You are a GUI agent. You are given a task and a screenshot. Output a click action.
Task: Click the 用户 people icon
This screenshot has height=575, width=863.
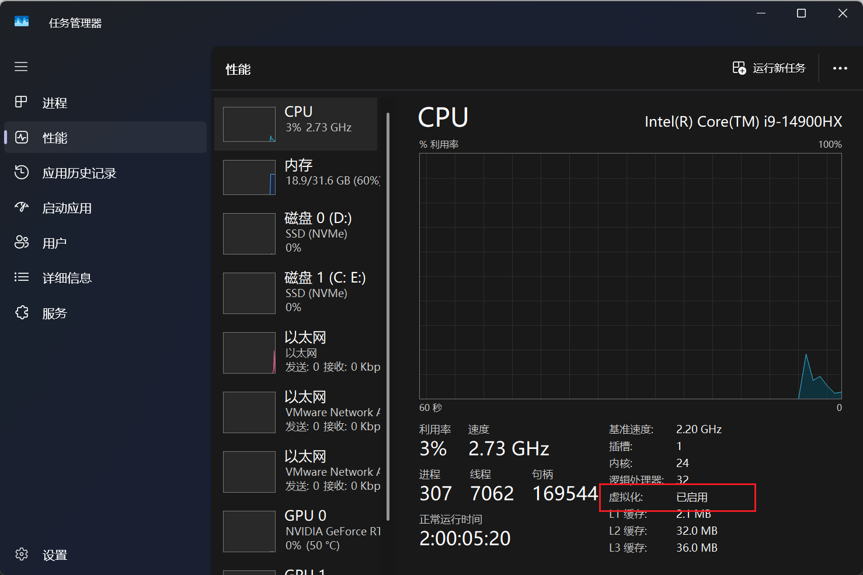[x=22, y=242]
